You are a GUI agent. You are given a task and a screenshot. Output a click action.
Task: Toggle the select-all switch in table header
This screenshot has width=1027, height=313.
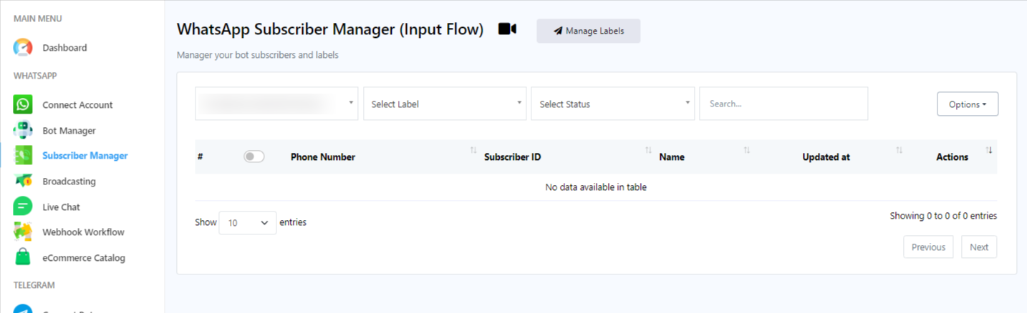254,156
